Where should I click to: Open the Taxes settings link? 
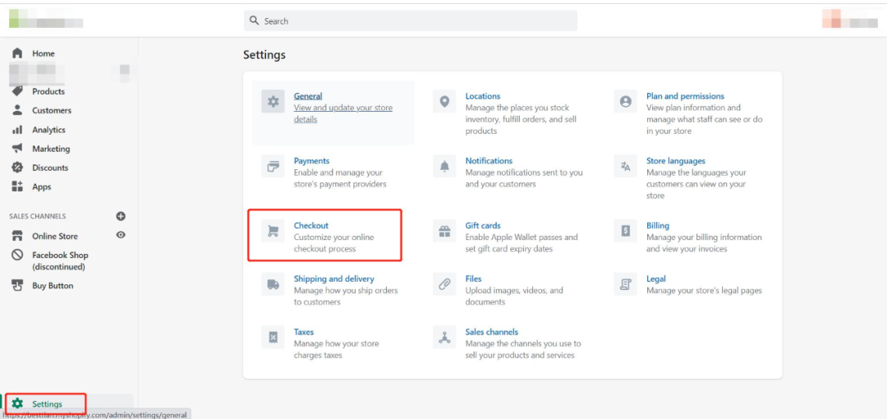[304, 332]
